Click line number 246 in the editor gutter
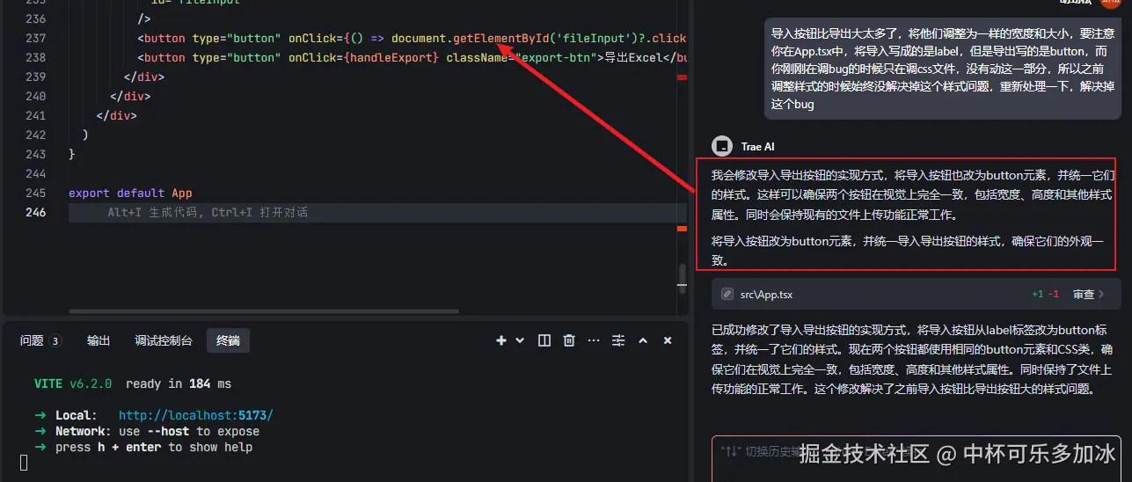The width and height of the screenshot is (1132, 482). click(x=35, y=212)
